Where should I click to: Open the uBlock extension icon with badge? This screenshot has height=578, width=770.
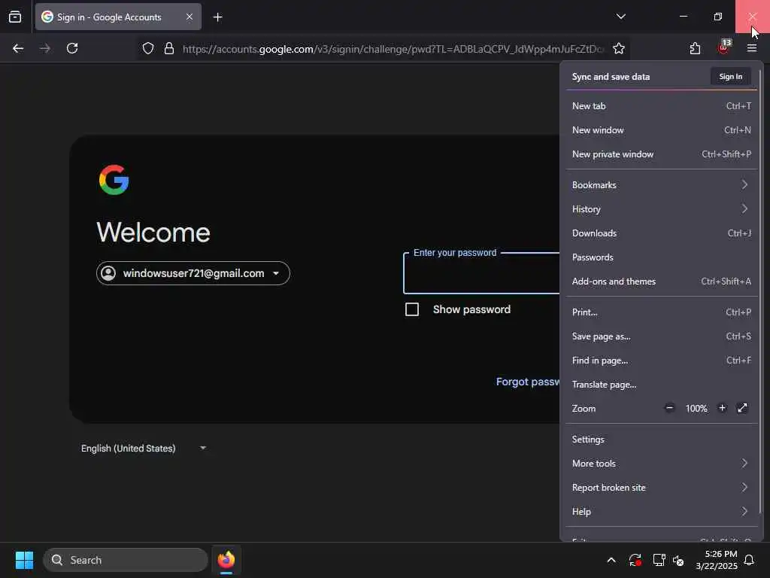click(x=724, y=47)
